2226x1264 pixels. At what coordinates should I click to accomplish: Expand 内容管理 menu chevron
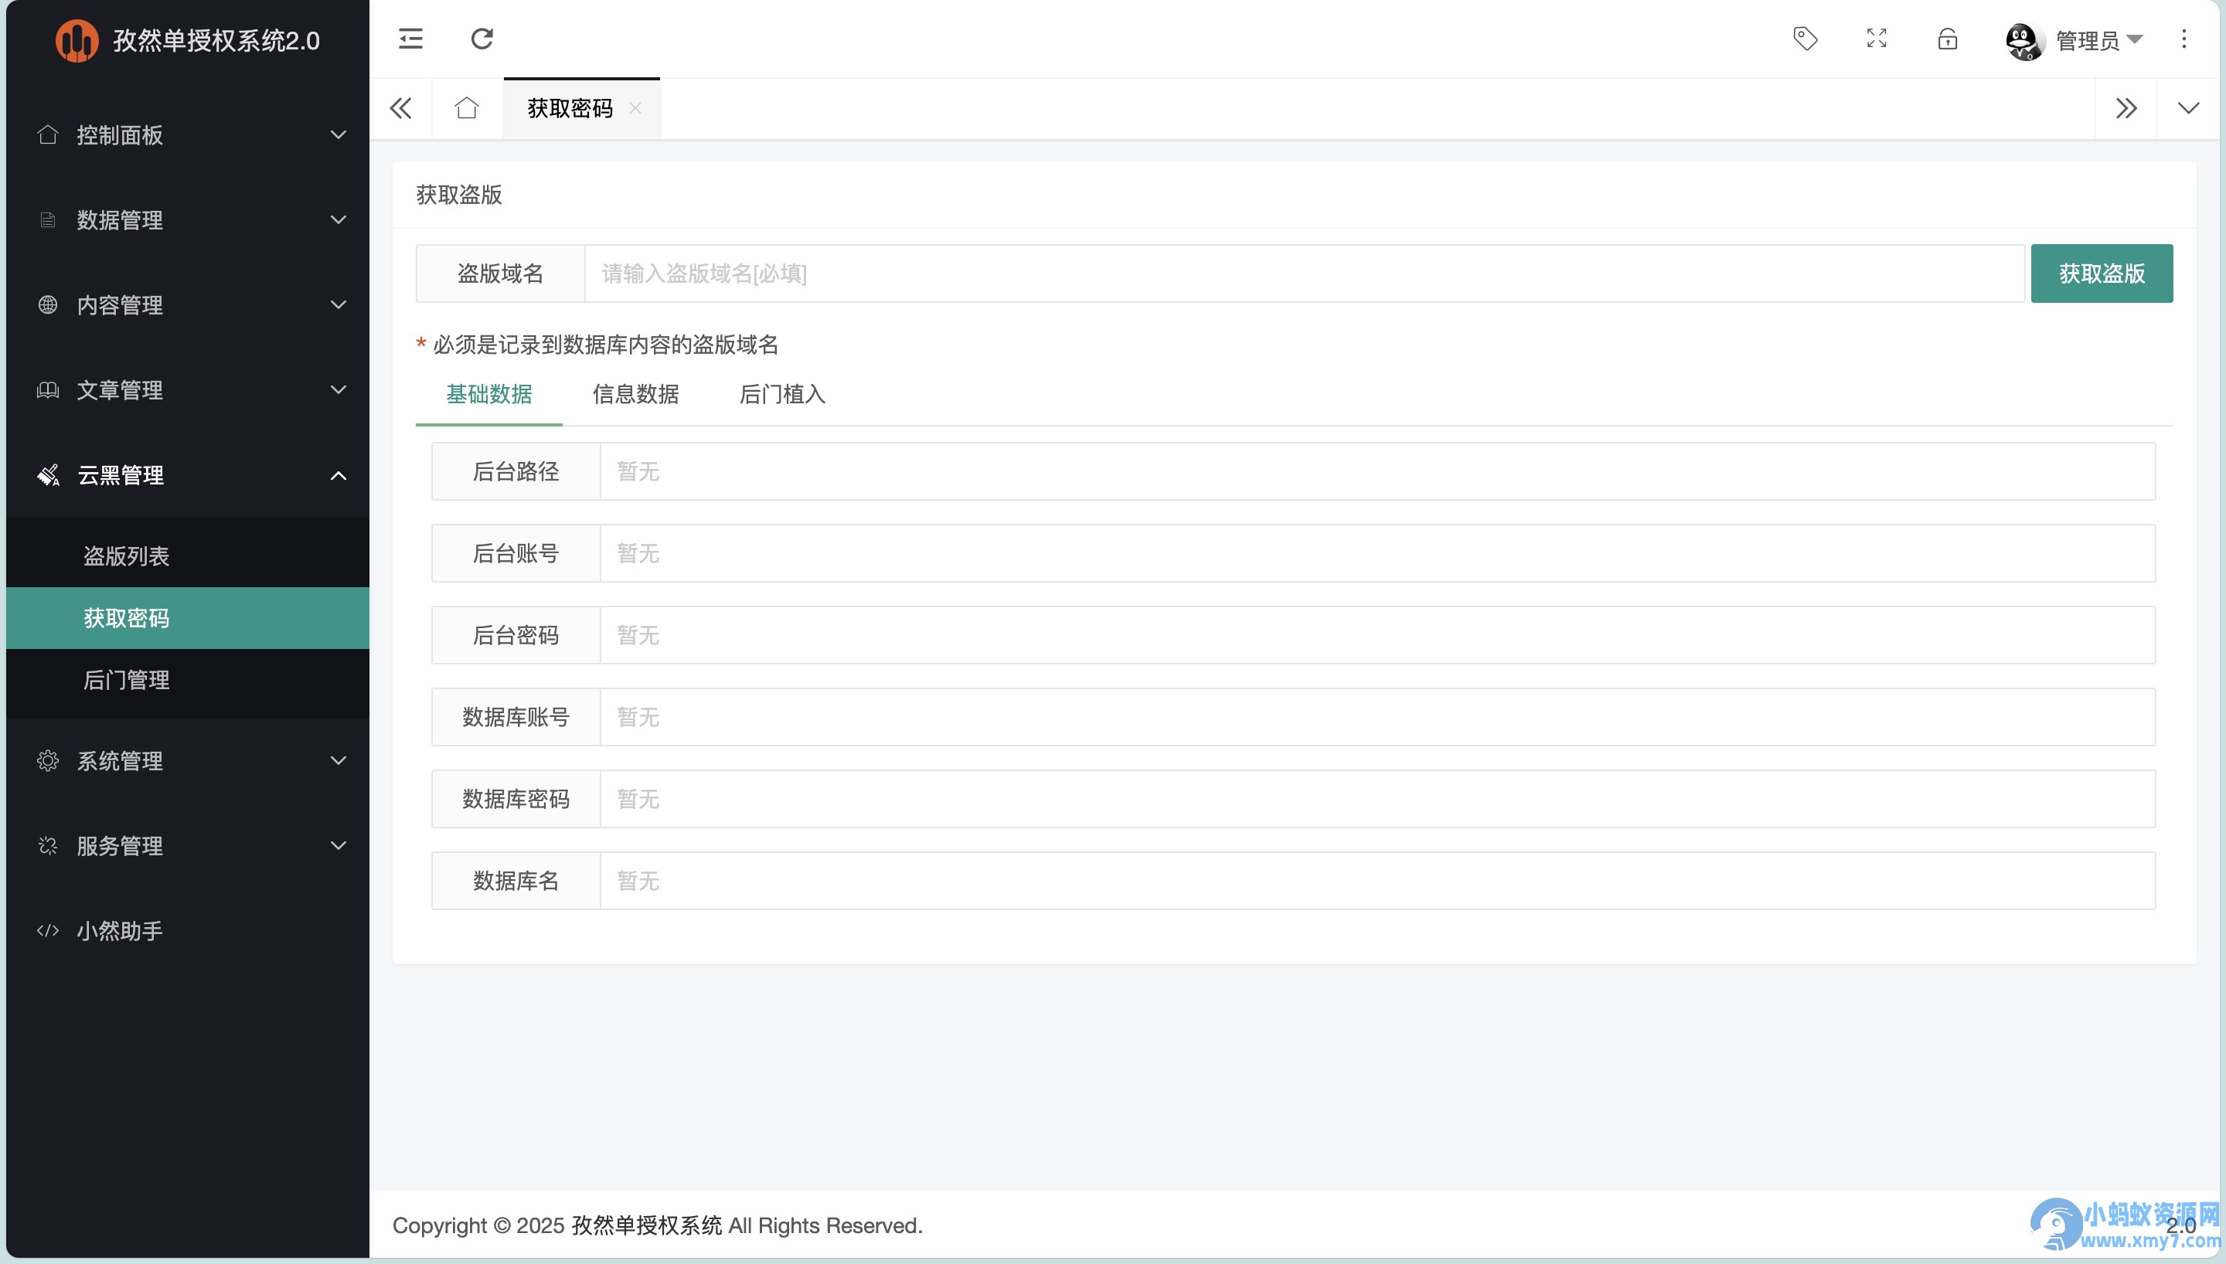coord(339,304)
